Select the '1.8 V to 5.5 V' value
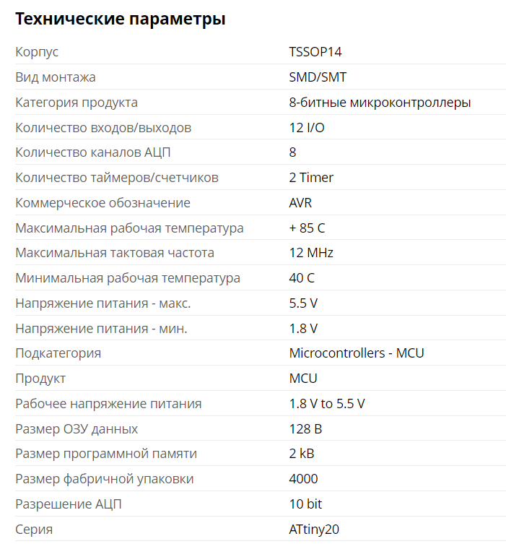Viewport: 506px width, 544px height. [x=327, y=404]
